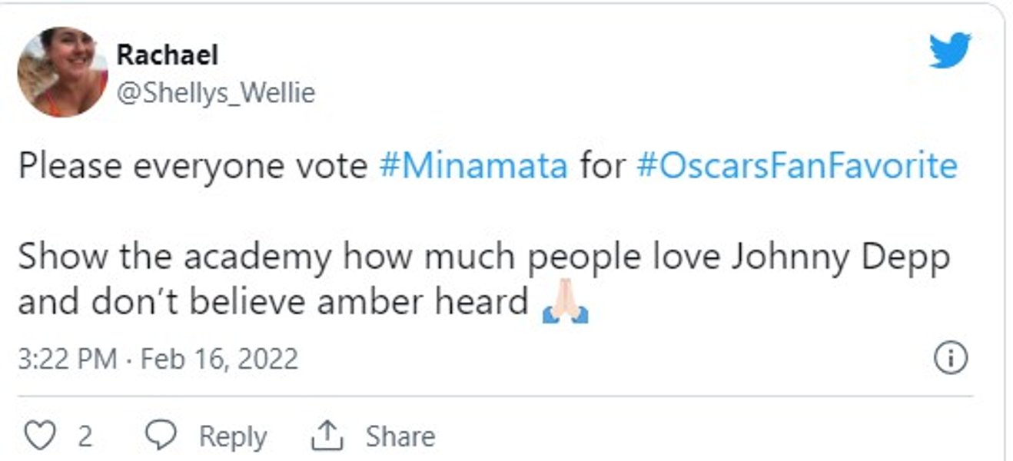Image resolution: width=1013 pixels, height=461 pixels.
Task: Click the words "Johnny Depp"
Action: tap(839, 257)
